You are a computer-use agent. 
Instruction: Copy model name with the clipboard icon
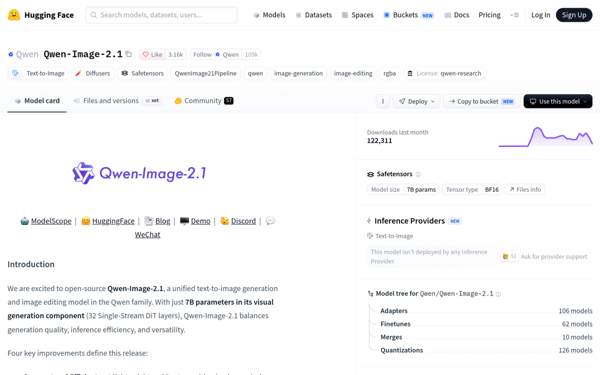click(x=128, y=54)
